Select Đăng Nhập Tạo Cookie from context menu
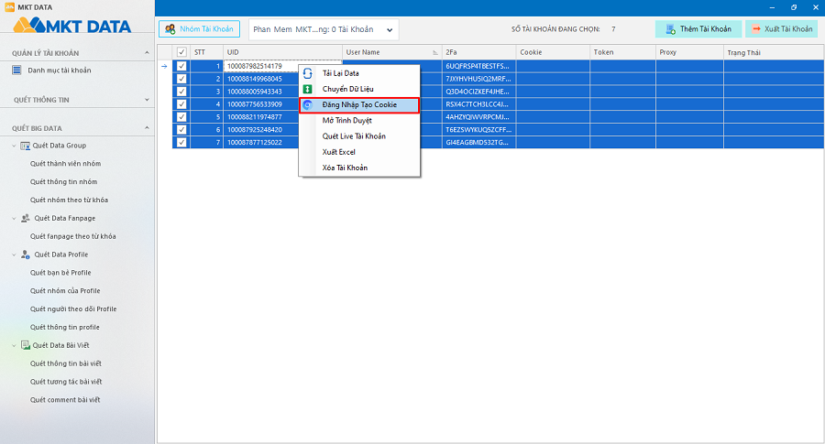 point(359,105)
